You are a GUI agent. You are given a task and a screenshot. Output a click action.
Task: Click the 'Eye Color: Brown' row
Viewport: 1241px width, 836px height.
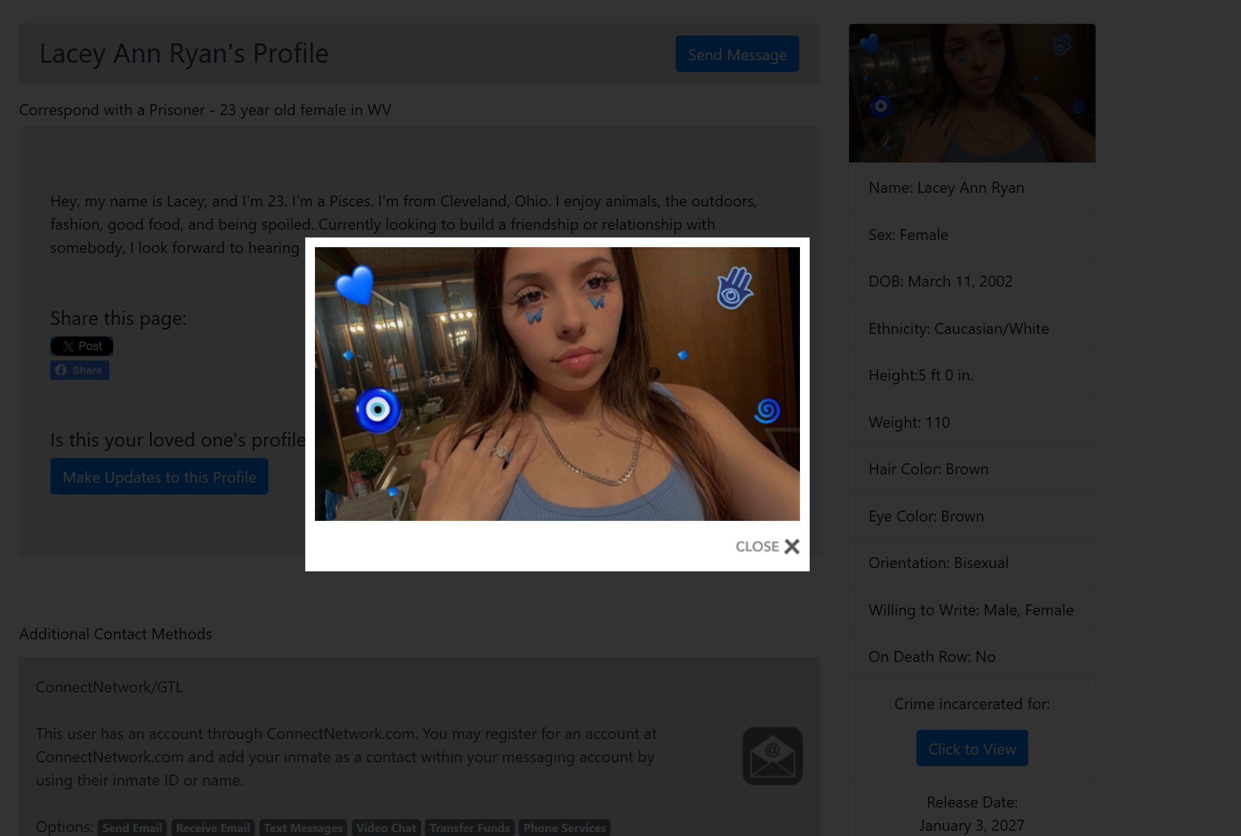coord(972,516)
